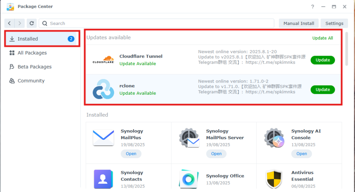Image resolution: width=355 pixels, height=192 pixels.
Task: Open the help question mark
Action: 312,7
